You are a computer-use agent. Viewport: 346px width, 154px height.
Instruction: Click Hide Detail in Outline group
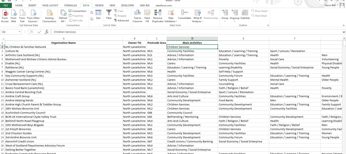(x=259, y=16)
